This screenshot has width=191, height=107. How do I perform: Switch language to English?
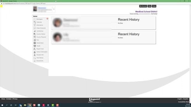[180, 99]
